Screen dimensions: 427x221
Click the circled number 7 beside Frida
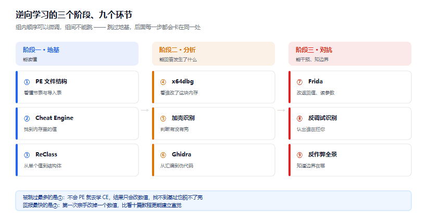pos(299,82)
